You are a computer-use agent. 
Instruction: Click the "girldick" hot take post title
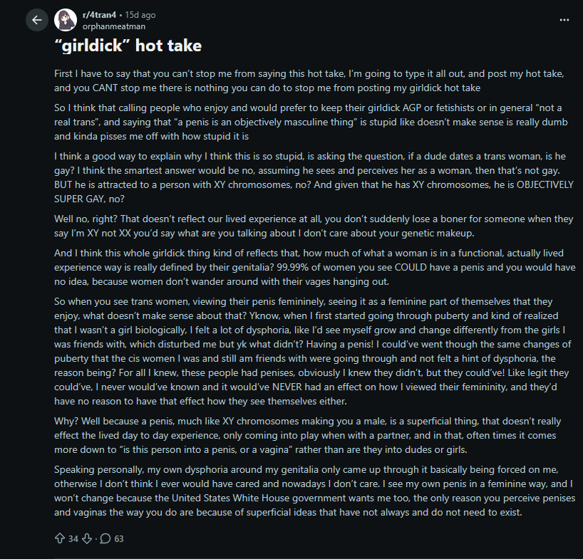coord(128,46)
